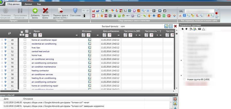
Task: Click the Google source icon for row 49
Action: (x=90, y=40)
